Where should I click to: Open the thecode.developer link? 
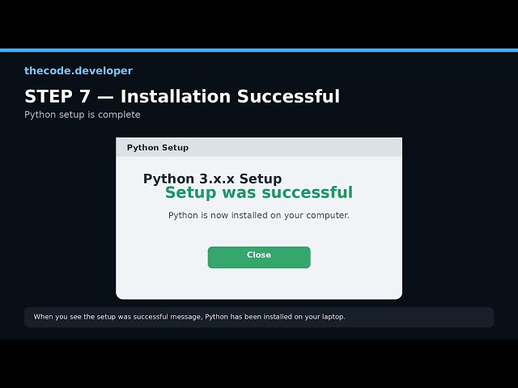(79, 70)
